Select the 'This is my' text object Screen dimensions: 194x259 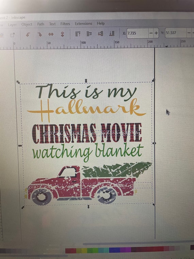tap(86, 92)
